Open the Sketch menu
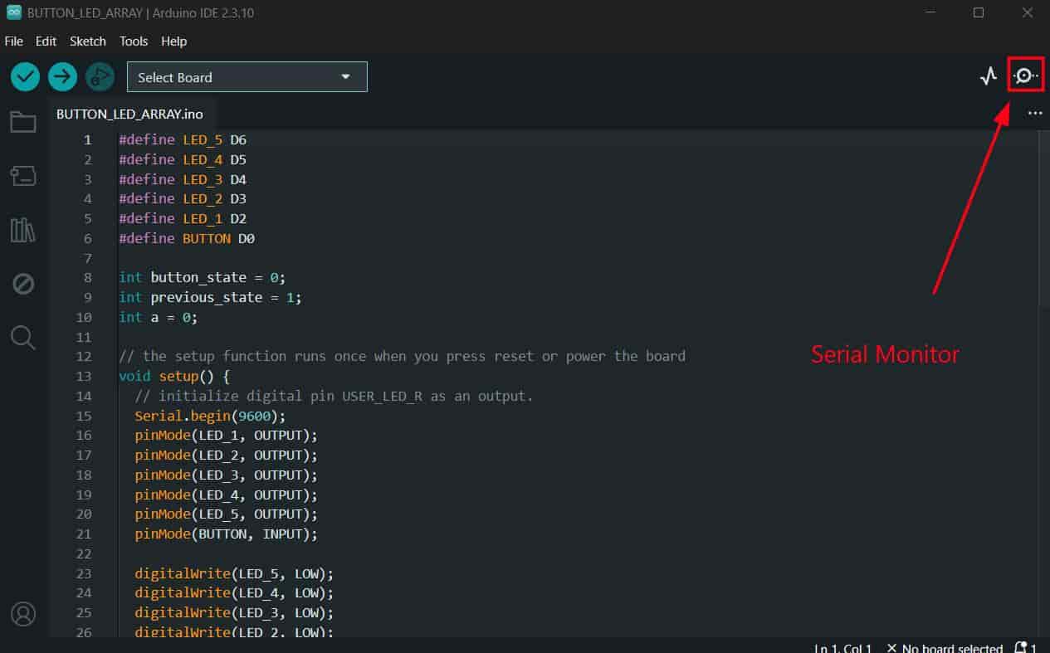The image size is (1050, 653). [x=88, y=41]
